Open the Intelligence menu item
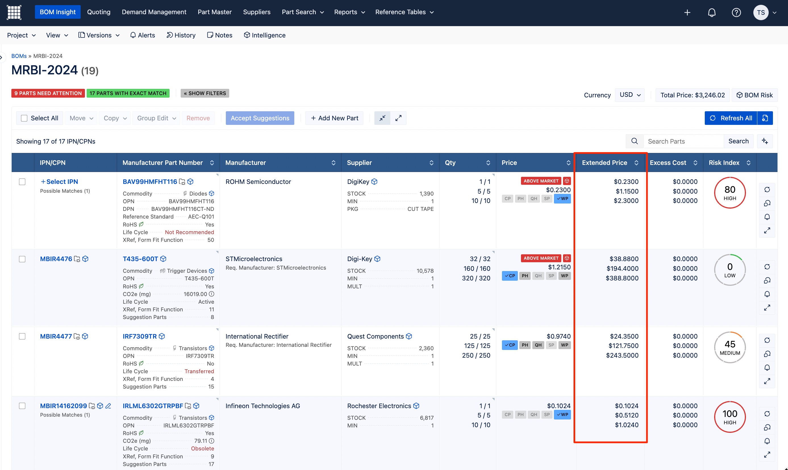Viewport: 788px width, 470px height. [x=264, y=35]
